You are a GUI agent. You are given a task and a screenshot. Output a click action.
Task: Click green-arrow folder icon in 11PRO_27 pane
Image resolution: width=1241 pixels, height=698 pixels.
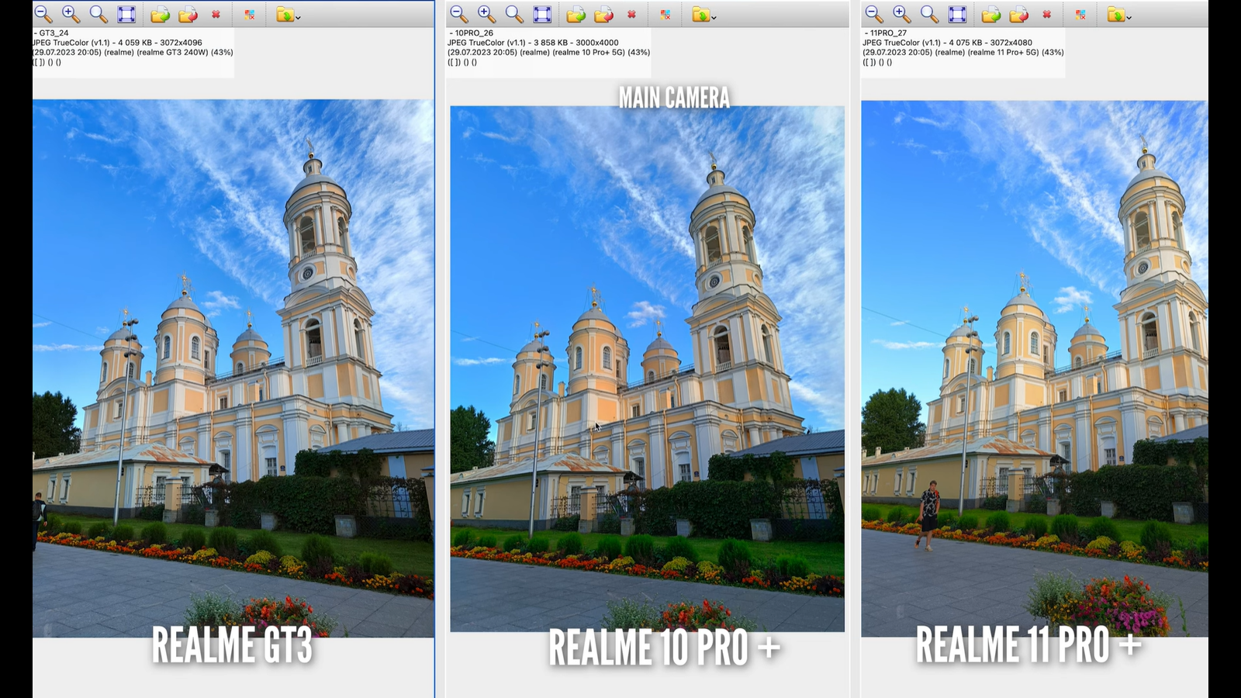pyautogui.click(x=990, y=14)
